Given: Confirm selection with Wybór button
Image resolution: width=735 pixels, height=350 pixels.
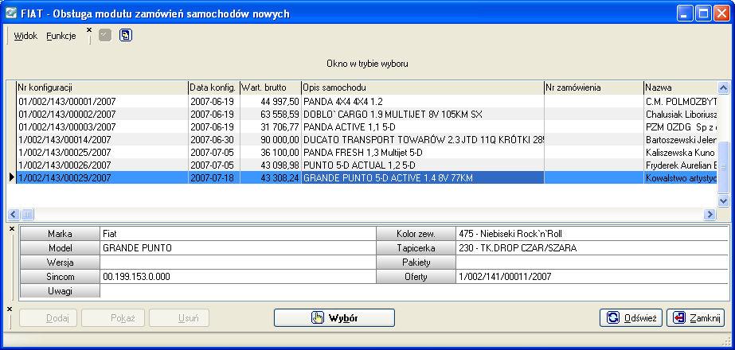Looking at the screenshot, I should [x=334, y=317].
